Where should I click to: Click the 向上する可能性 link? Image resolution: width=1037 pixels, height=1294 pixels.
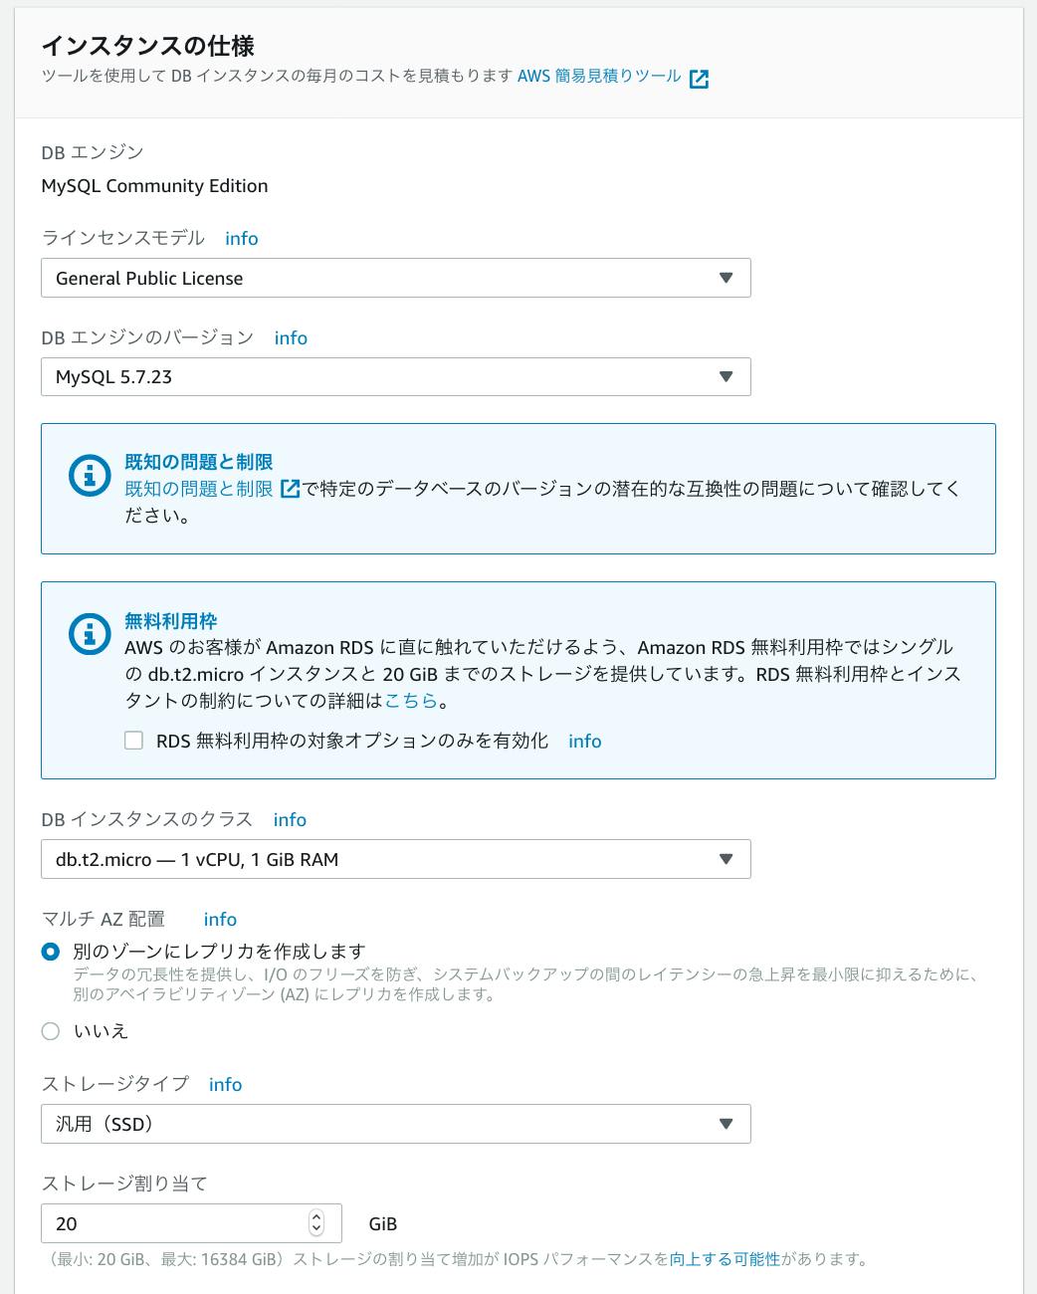pyautogui.click(x=725, y=1259)
